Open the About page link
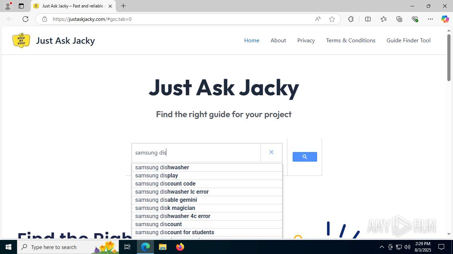The height and width of the screenshot is (254, 453). (278, 40)
